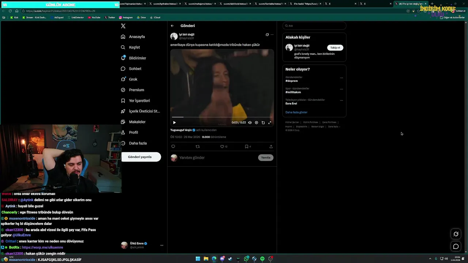Click Daha fazla göster link

[x=297, y=113]
